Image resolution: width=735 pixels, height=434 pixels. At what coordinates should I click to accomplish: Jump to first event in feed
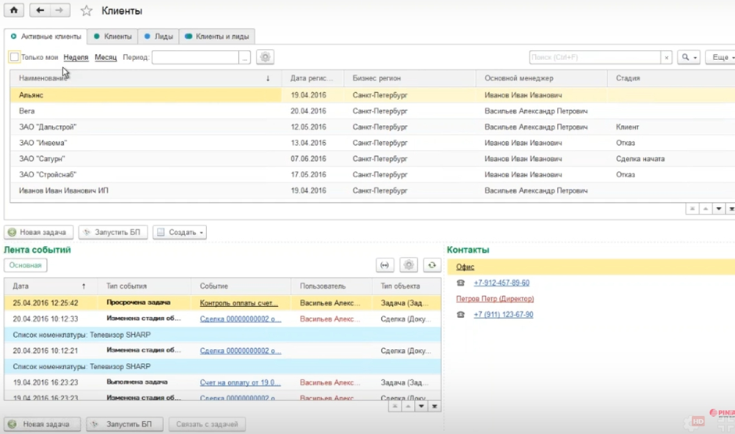pos(395,407)
